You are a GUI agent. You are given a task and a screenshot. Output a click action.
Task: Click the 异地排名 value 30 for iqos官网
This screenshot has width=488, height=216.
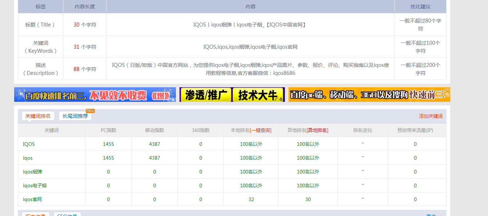point(308,199)
